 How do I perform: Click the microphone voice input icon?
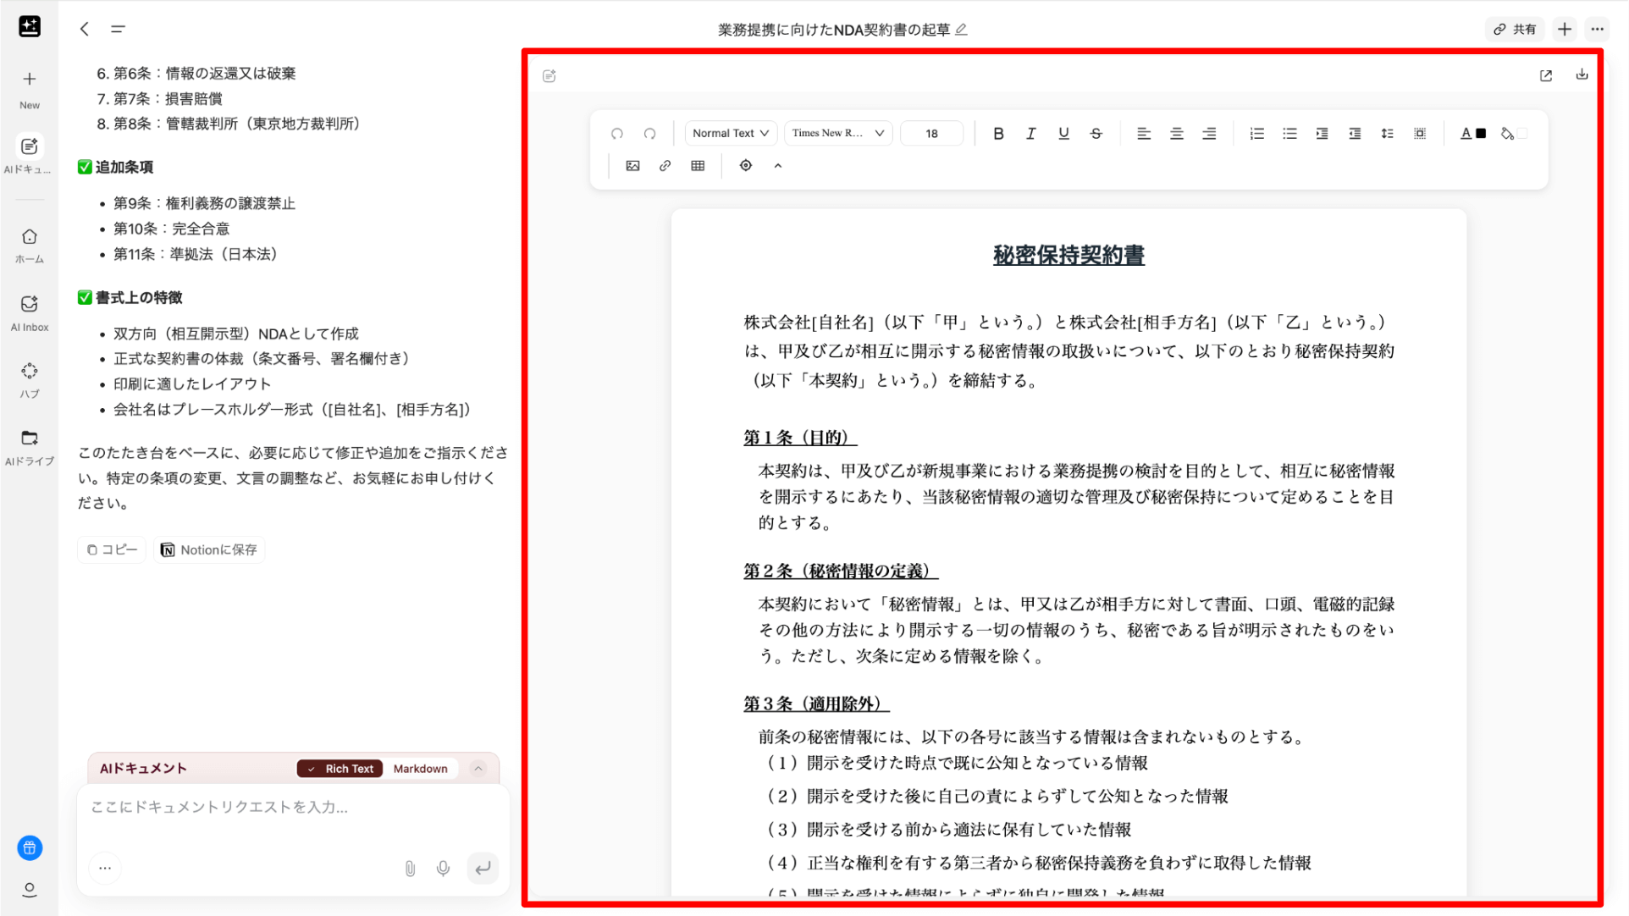coord(443,869)
